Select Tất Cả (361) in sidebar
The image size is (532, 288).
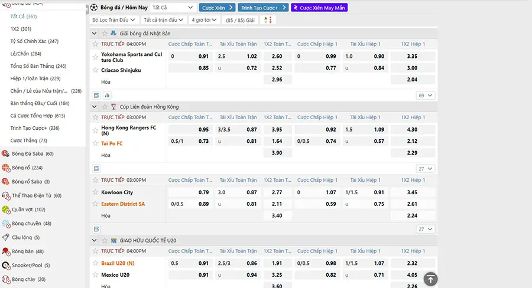(x=24, y=17)
